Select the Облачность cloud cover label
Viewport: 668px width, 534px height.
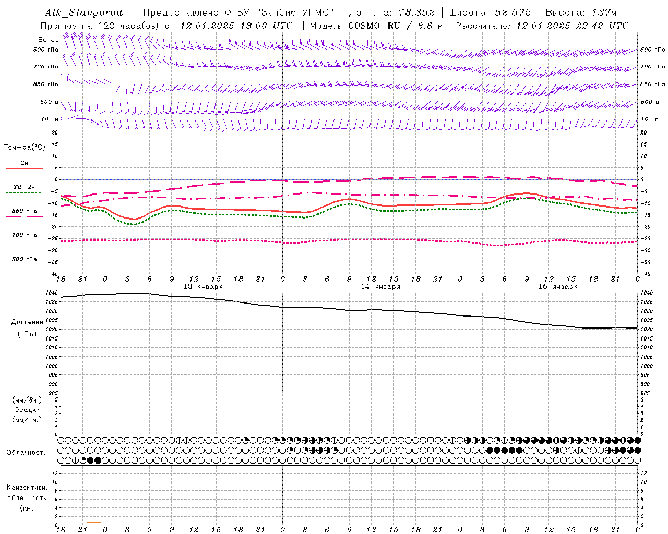[x=27, y=452]
